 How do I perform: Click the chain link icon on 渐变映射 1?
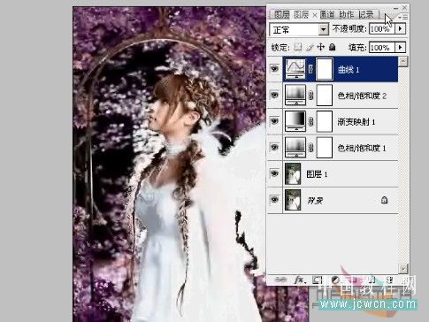(310, 121)
